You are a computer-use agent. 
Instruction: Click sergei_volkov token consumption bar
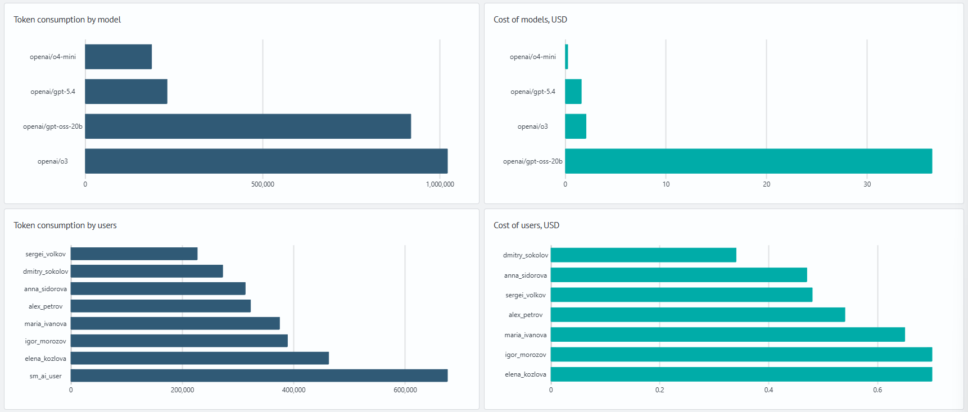(x=134, y=254)
